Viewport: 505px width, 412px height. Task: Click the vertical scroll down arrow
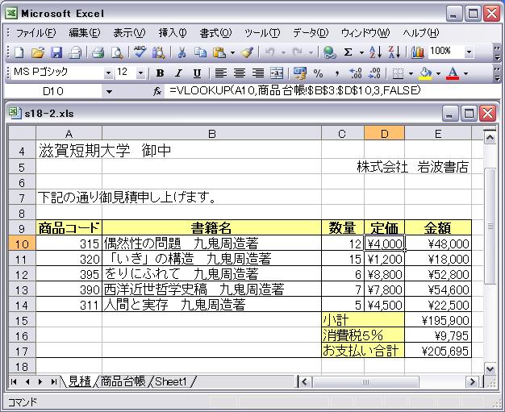(x=490, y=369)
